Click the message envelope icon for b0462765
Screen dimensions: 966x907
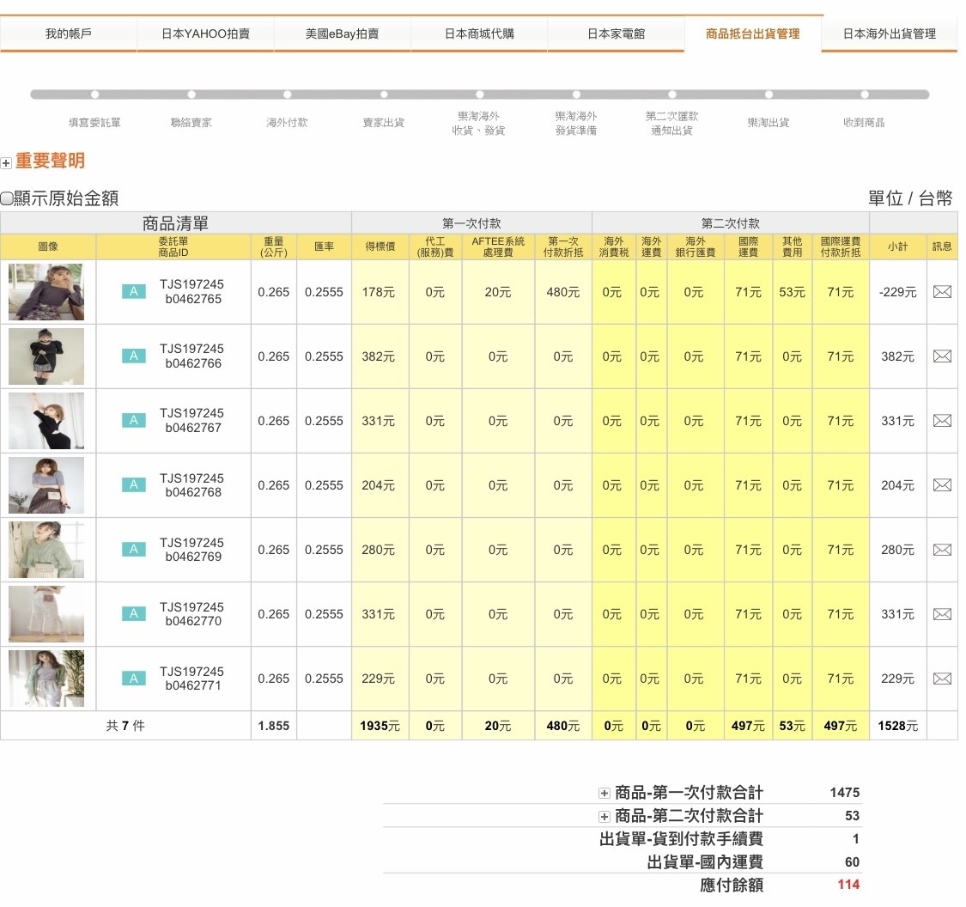click(941, 292)
